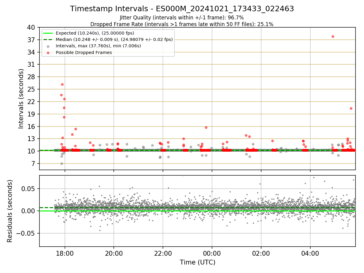The width and height of the screenshot is (364, 273).
Task: Click the 02:00 x-axis tick label
Action: point(261,254)
